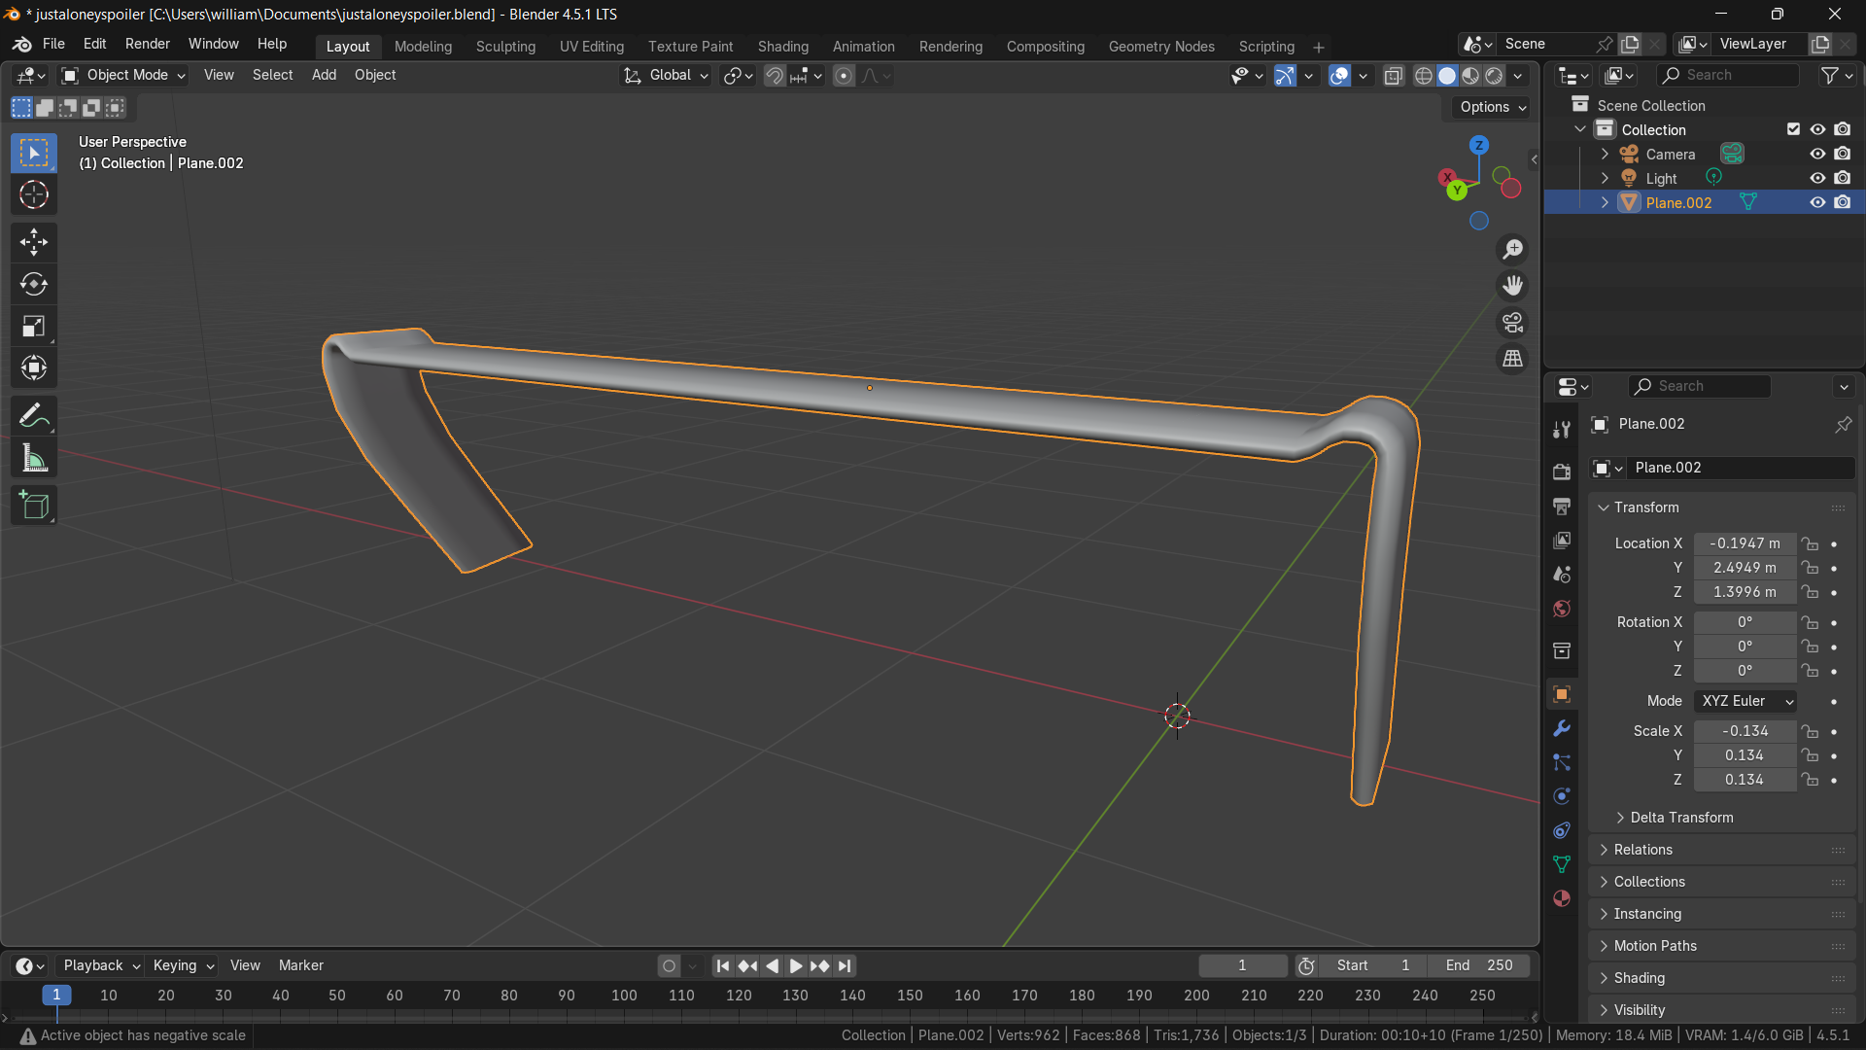
Task: Open the Scene properties tab
Action: [1562, 575]
